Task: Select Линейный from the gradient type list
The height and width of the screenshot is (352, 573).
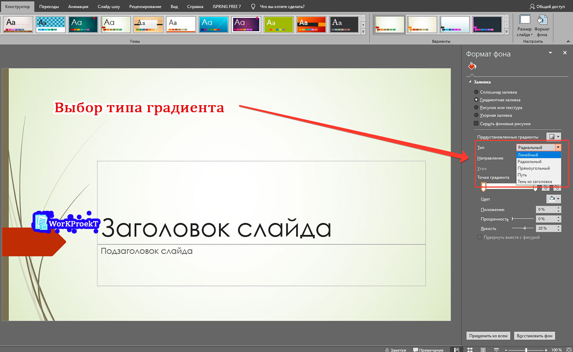Action: pyautogui.click(x=529, y=155)
